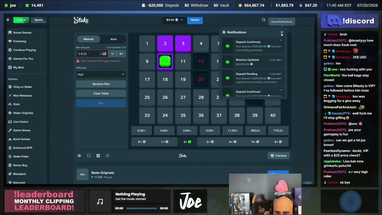Select the Auto betting tab
The image size is (382, 215).
[x=113, y=39]
